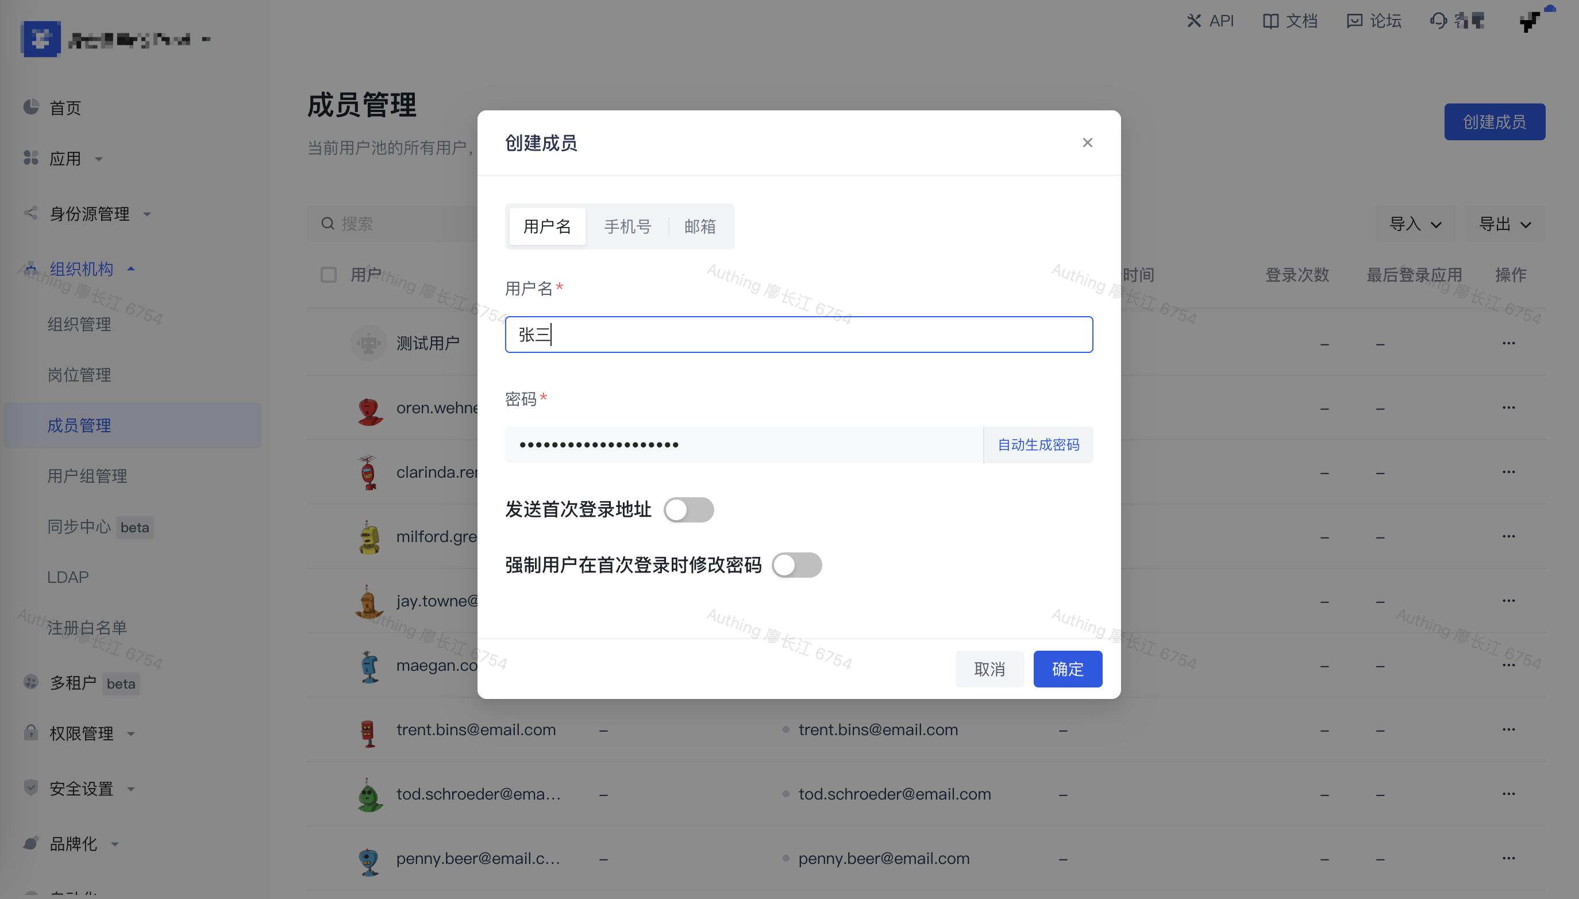Click the 首页 home pie-chart icon
Image resolution: width=1579 pixels, height=899 pixels.
click(31, 107)
